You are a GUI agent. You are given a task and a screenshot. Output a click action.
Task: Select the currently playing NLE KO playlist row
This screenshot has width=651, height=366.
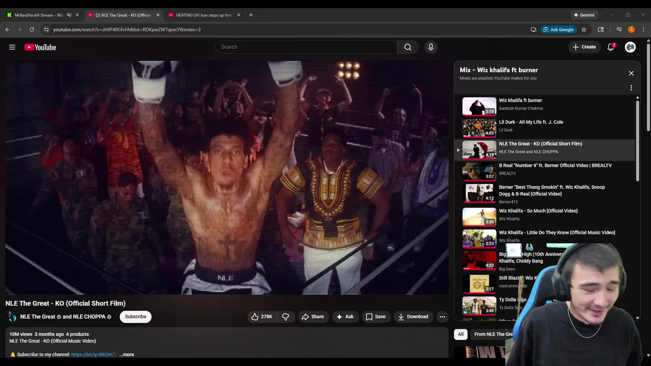(544, 149)
